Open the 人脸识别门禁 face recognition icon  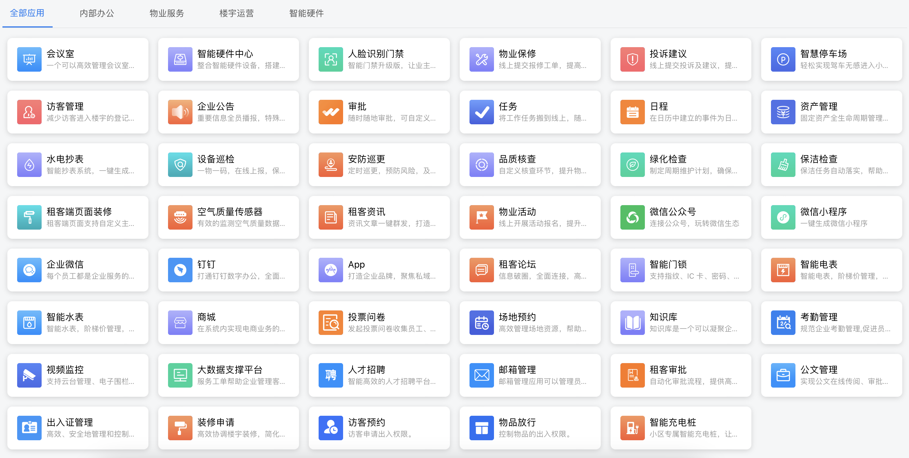tap(331, 59)
